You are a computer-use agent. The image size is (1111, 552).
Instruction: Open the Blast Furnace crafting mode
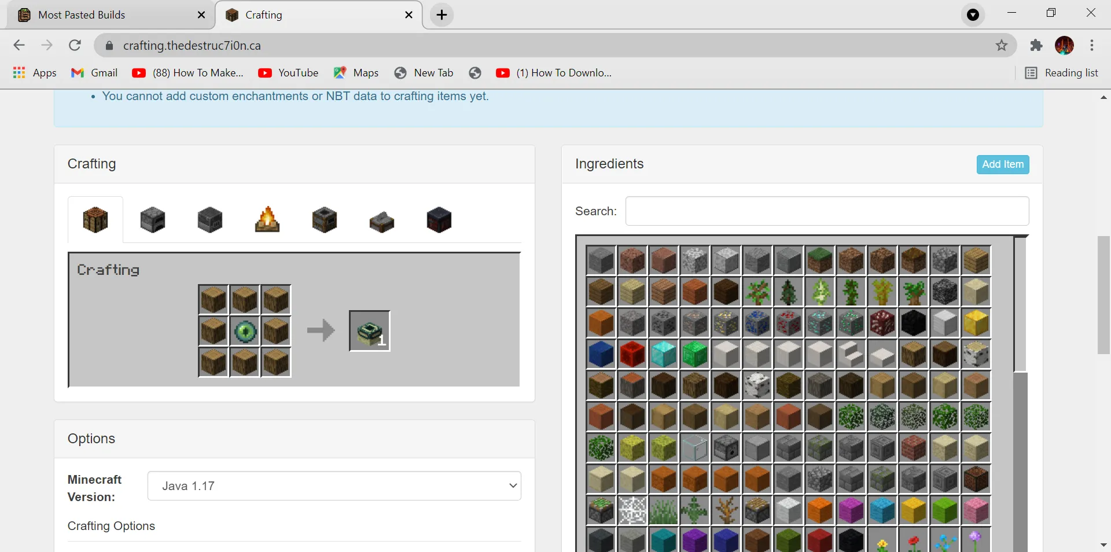209,220
